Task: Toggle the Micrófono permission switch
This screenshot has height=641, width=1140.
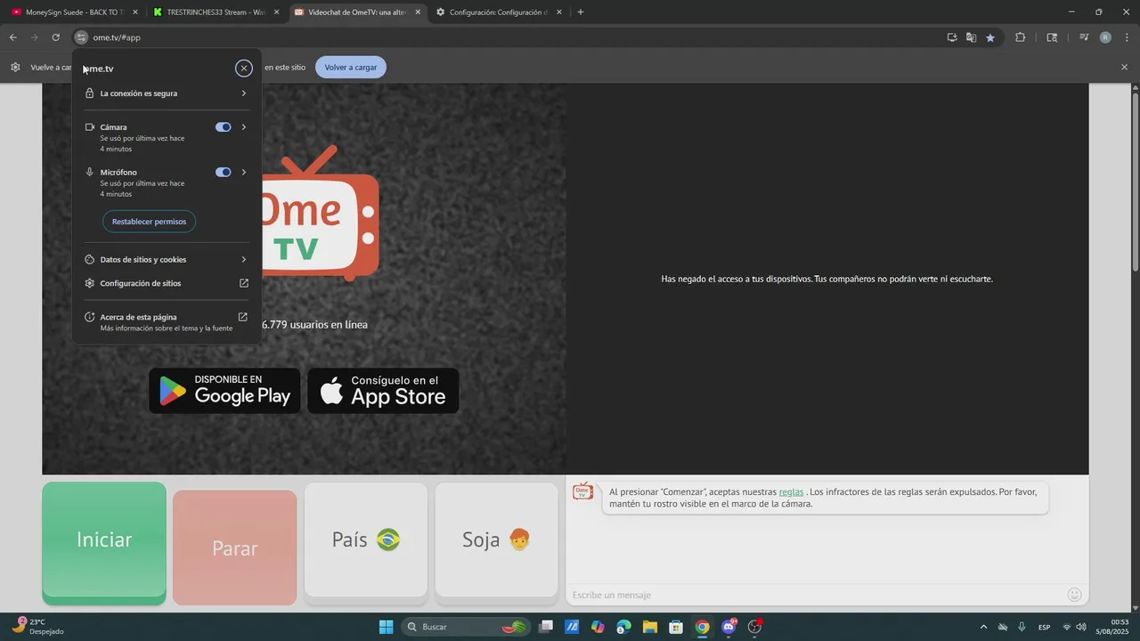Action: [224, 172]
